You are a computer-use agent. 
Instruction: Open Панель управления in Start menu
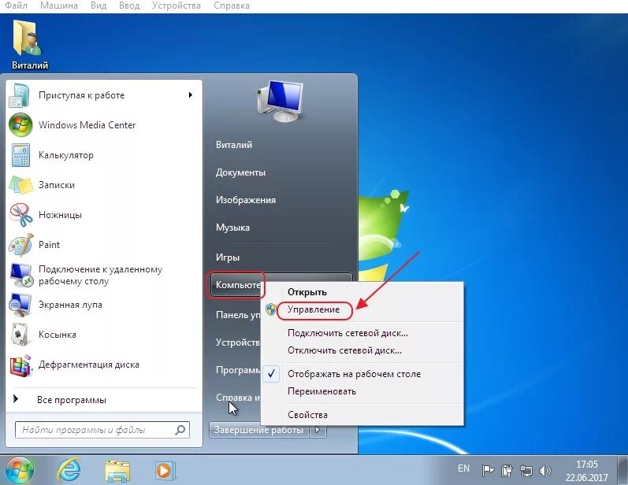[x=237, y=315]
